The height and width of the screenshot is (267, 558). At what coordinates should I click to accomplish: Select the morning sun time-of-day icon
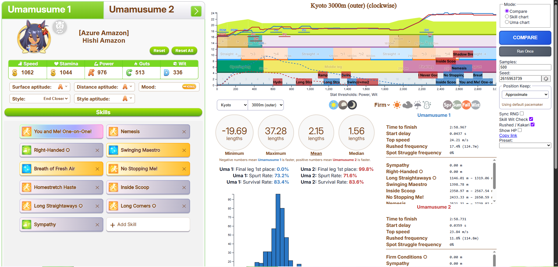[334, 105]
